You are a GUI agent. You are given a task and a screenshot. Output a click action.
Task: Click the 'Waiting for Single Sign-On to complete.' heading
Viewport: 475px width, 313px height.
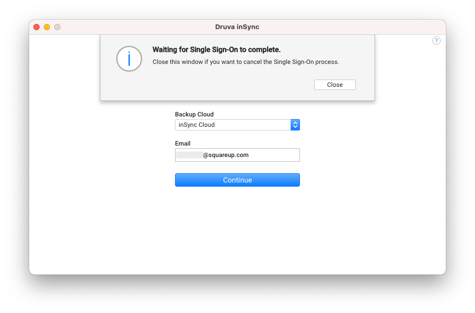216,49
